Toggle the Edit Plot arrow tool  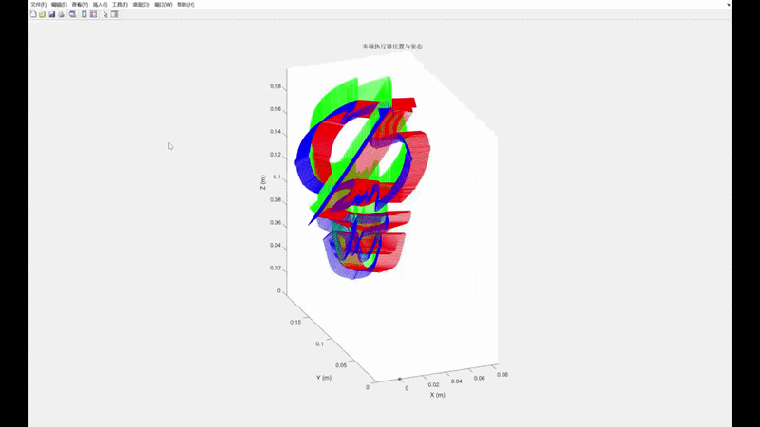(x=105, y=14)
